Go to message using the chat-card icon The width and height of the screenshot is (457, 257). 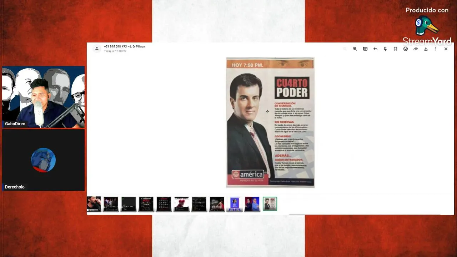coord(365,49)
